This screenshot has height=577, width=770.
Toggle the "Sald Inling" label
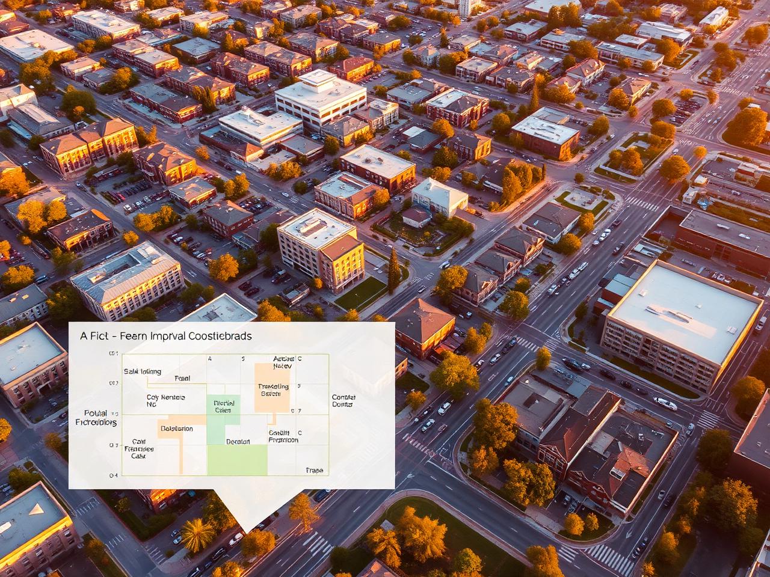143,371
